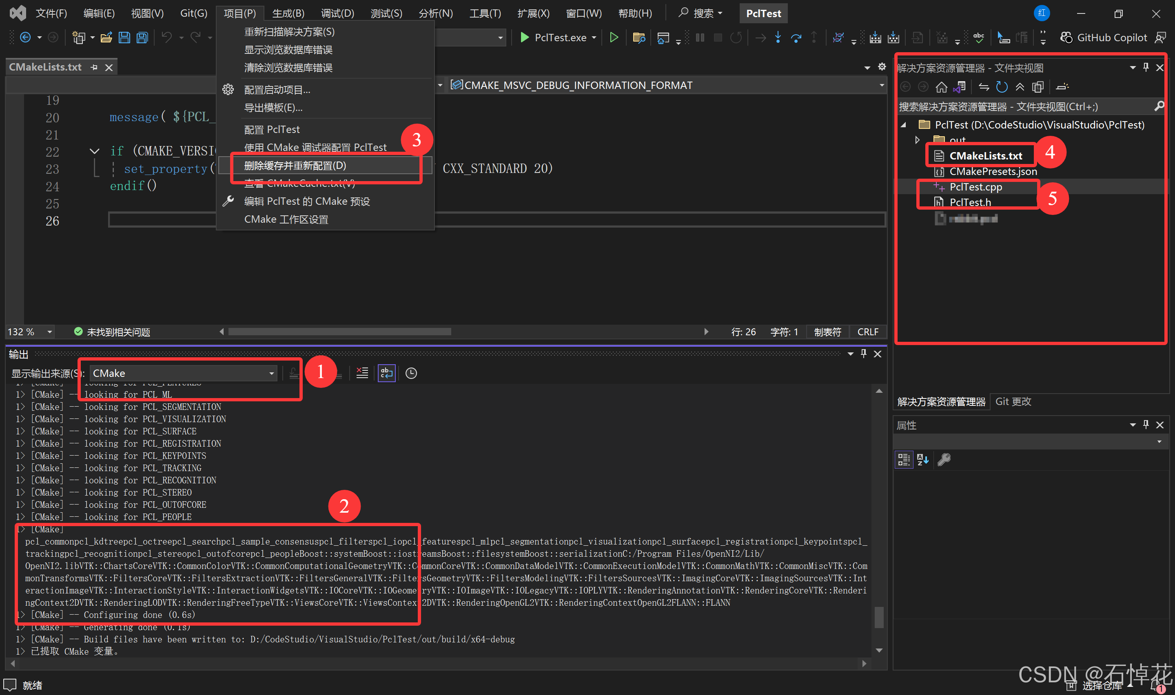
Task: Select 删除缓存并重新配置(D) from the project menu
Action: coord(294,165)
